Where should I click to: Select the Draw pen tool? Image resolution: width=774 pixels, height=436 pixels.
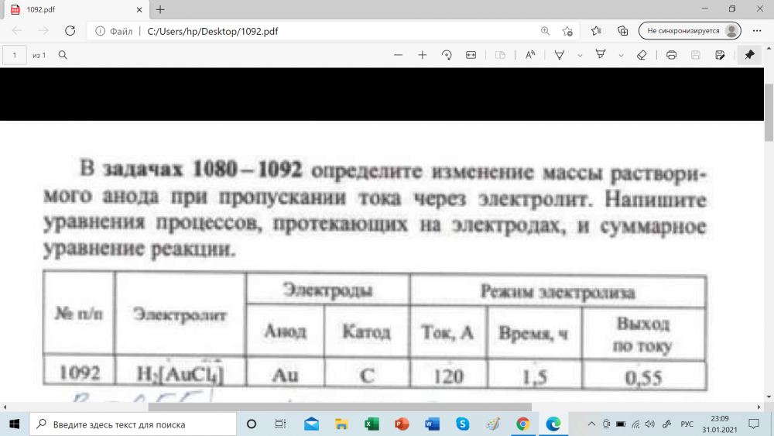(x=560, y=55)
